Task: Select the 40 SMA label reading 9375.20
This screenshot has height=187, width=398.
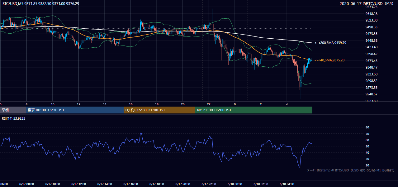Action: 329,60
